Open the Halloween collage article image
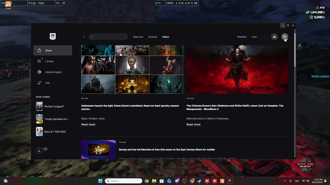 pyautogui.click(x=132, y=69)
